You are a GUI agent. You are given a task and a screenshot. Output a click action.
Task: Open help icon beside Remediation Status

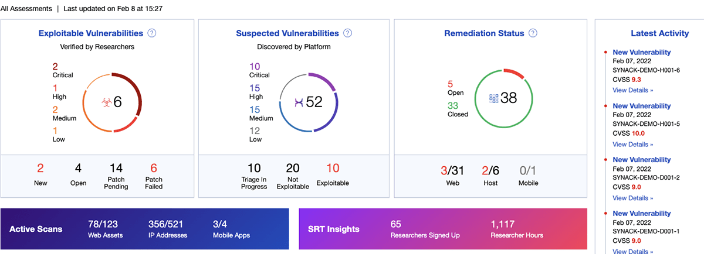click(x=533, y=33)
